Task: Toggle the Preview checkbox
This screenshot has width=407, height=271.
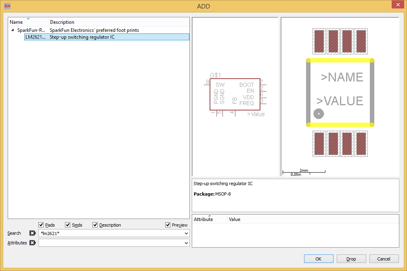Action: (168, 225)
